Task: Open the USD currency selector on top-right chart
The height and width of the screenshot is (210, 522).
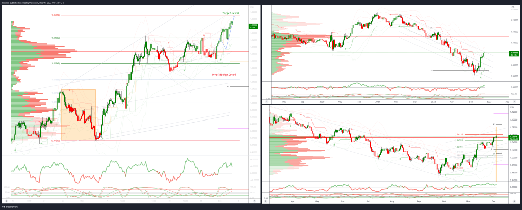Action: click(513, 7)
